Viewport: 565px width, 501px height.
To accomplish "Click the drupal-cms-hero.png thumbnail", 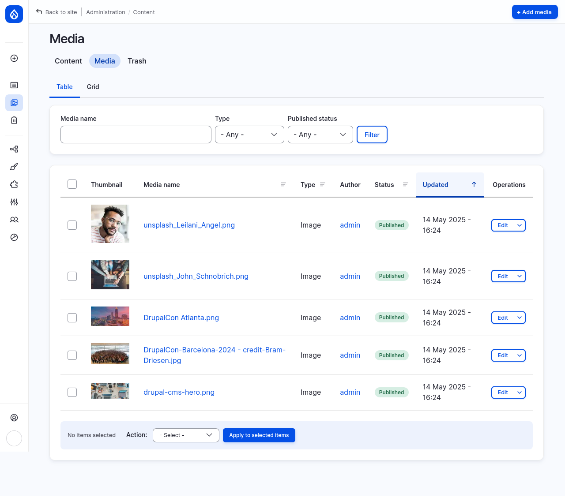I will (x=110, y=391).
